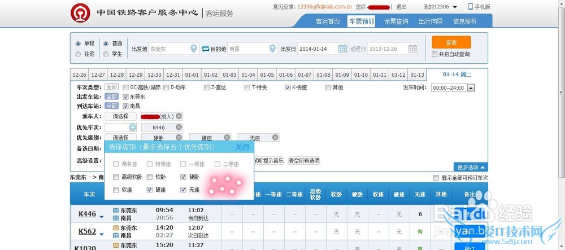Open the 出发日 calendar icon
565x250 pixels.
click(342, 49)
